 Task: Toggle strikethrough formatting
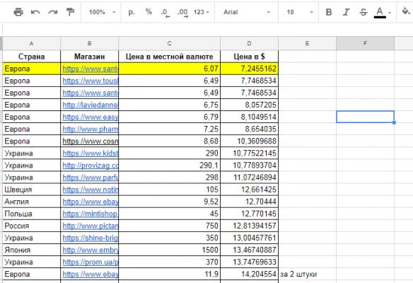pyautogui.click(x=363, y=12)
